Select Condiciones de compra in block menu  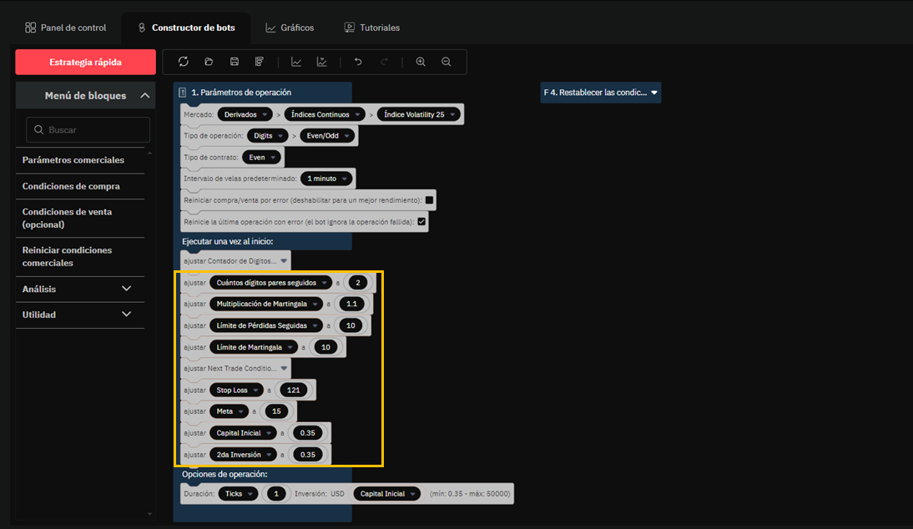coord(71,186)
